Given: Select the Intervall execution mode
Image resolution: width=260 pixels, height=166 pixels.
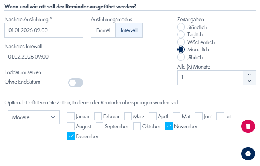Looking at the screenshot, I should [129, 30].
